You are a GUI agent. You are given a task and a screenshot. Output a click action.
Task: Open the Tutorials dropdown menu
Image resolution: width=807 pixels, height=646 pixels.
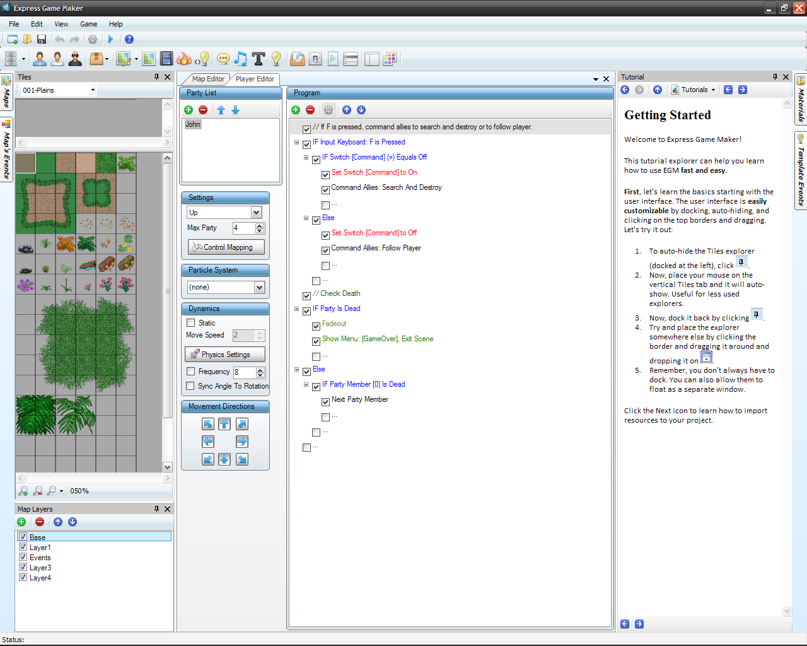tap(694, 90)
